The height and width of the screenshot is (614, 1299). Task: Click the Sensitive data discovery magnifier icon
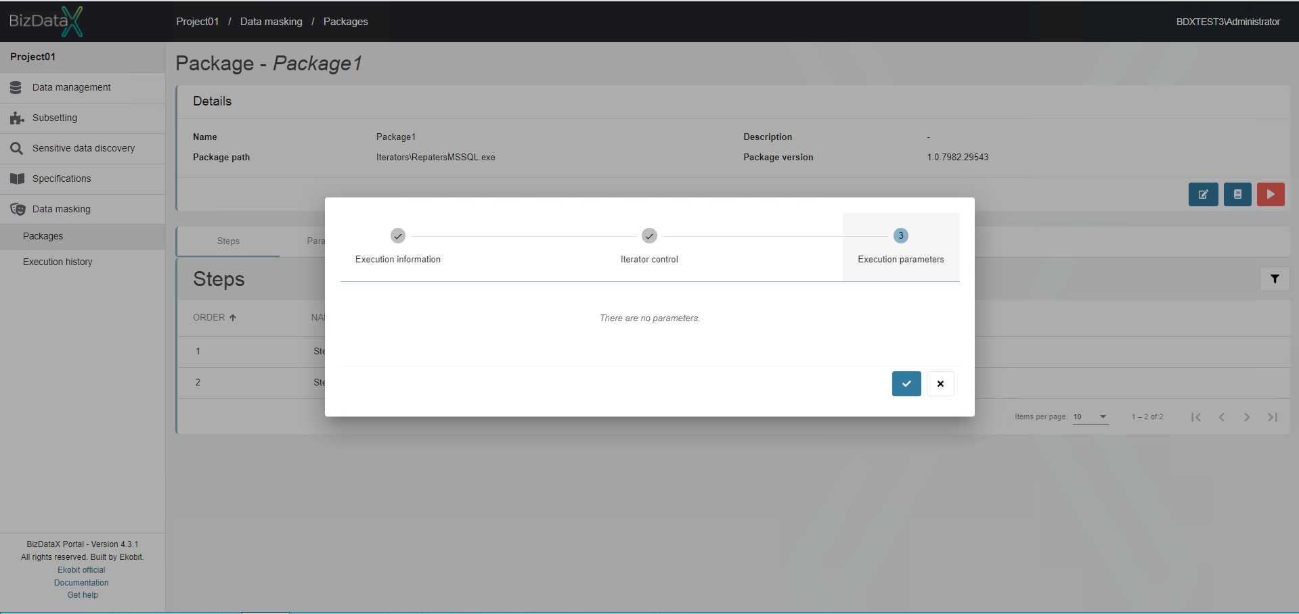click(17, 149)
